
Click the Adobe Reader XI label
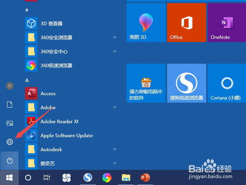pyautogui.click(x=59, y=122)
